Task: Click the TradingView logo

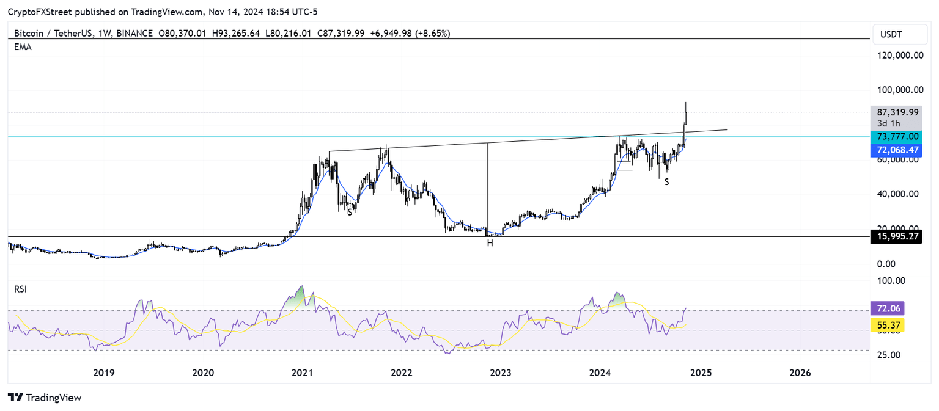Action: (x=17, y=398)
